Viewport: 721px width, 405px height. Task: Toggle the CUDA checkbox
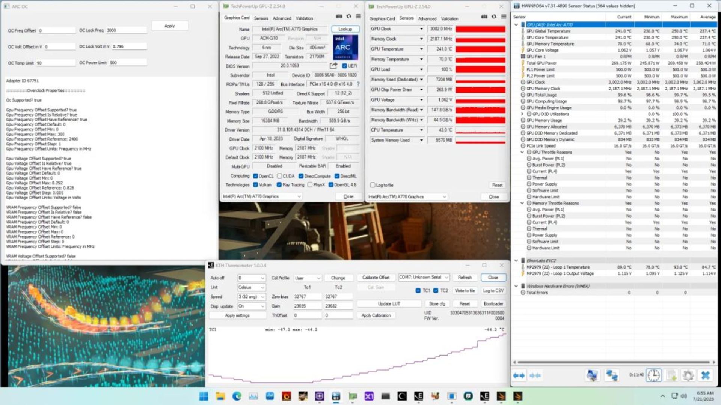tap(279, 176)
